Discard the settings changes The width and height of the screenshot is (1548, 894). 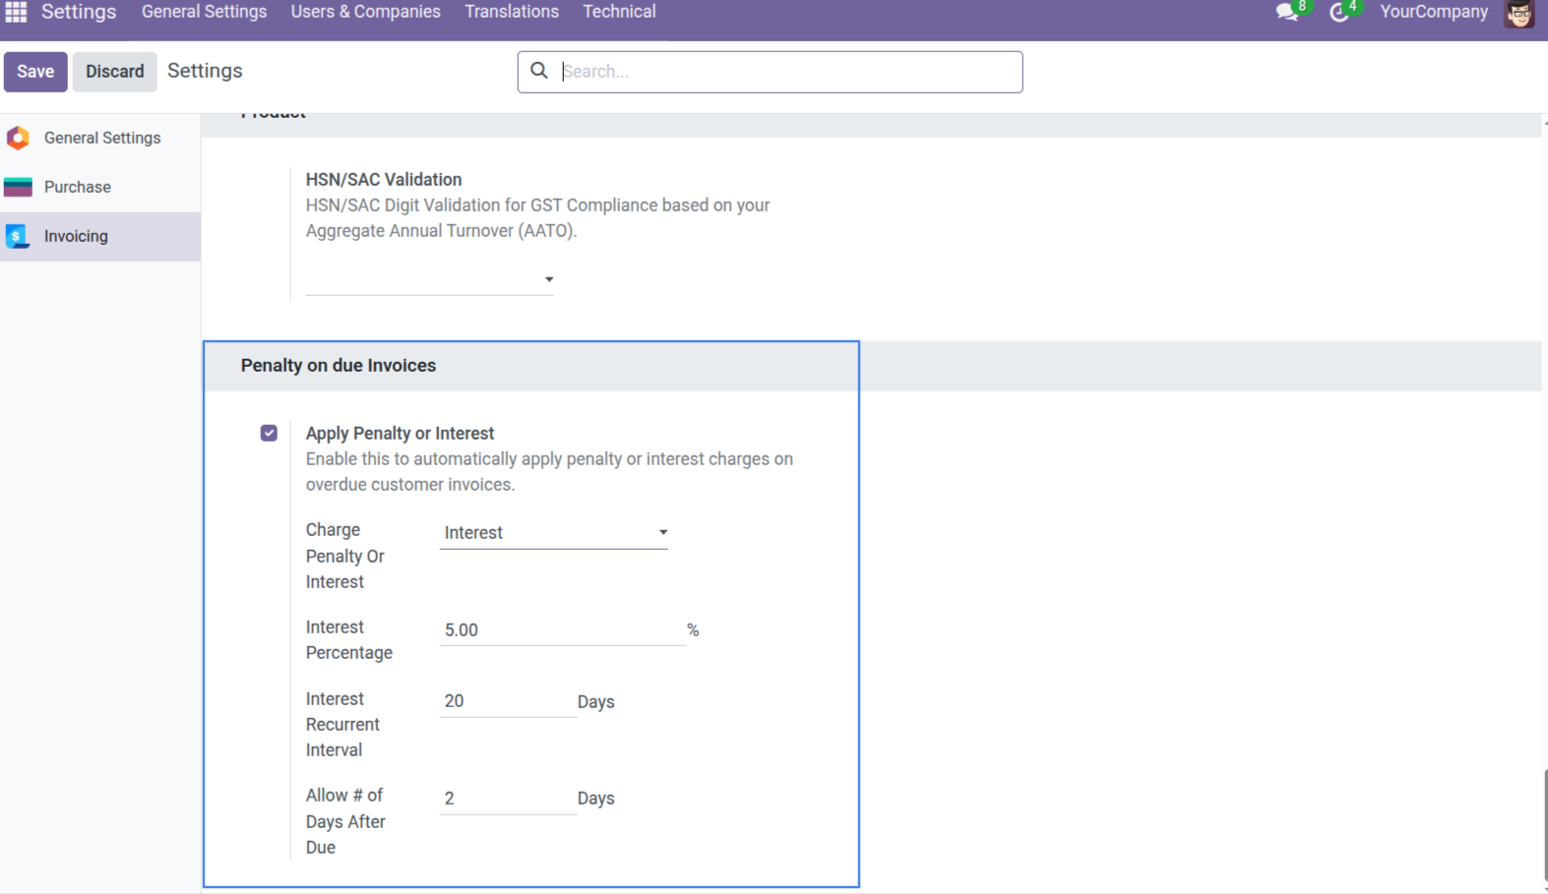click(x=114, y=72)
